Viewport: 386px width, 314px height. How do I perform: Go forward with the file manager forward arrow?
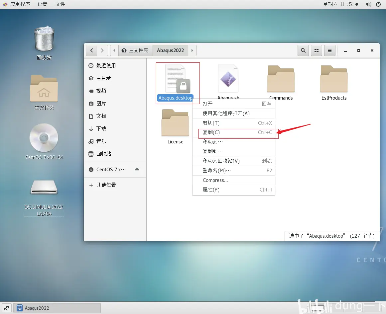click(x=102, y=50)
